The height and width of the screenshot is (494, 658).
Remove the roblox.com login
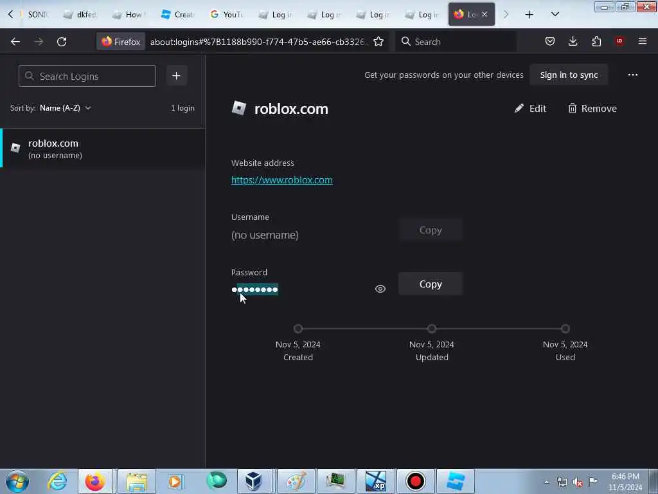click(592, 108)
